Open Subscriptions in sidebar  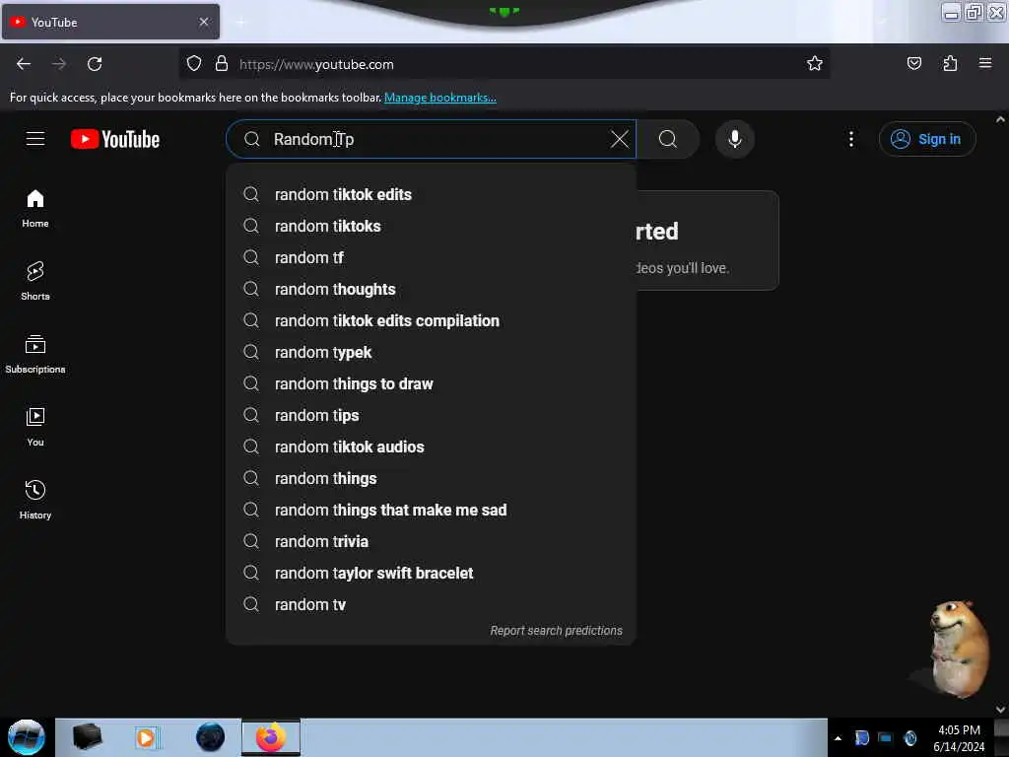pyautogui.click(x=35, y=354)
